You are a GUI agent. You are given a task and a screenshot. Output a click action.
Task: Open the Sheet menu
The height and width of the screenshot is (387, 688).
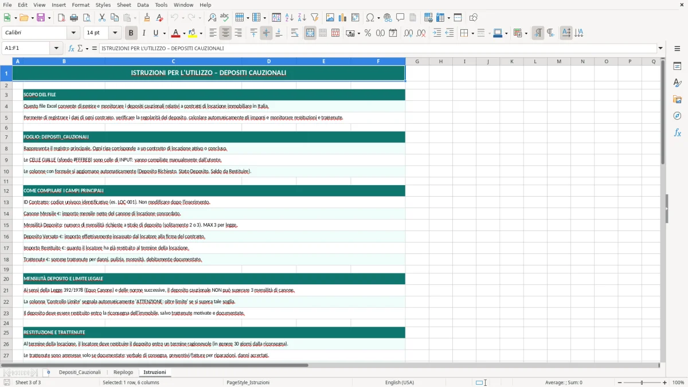point(124,5)
